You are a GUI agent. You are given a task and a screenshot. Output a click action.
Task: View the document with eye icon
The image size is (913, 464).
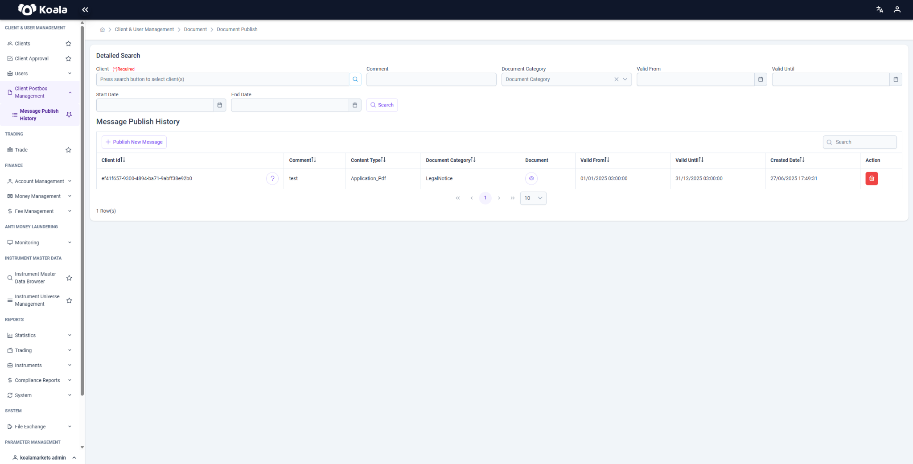[x=531, y=178]
